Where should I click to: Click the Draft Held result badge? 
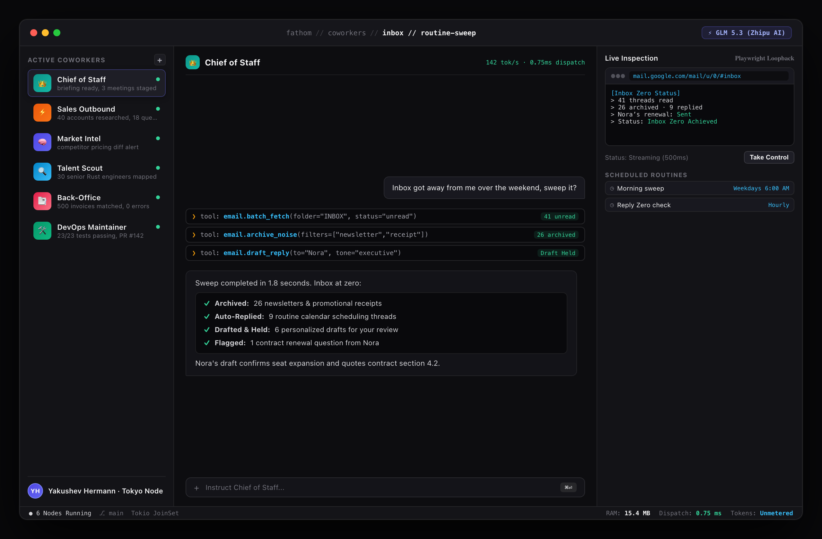pos(558,253)
